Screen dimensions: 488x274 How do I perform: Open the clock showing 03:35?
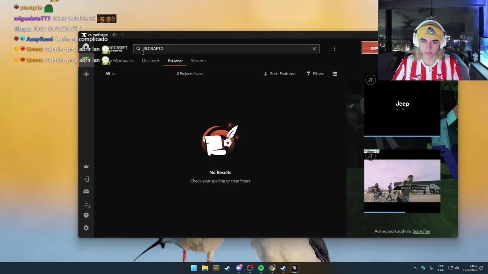(x=470, y=268)
